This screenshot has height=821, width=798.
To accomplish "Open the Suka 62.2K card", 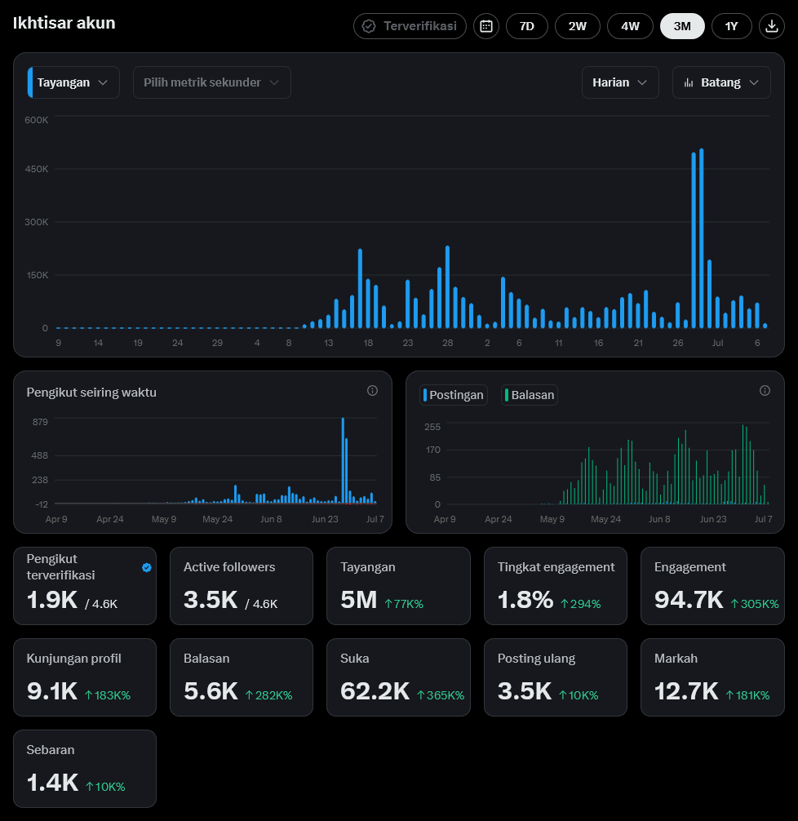I will tap(398, 677).
